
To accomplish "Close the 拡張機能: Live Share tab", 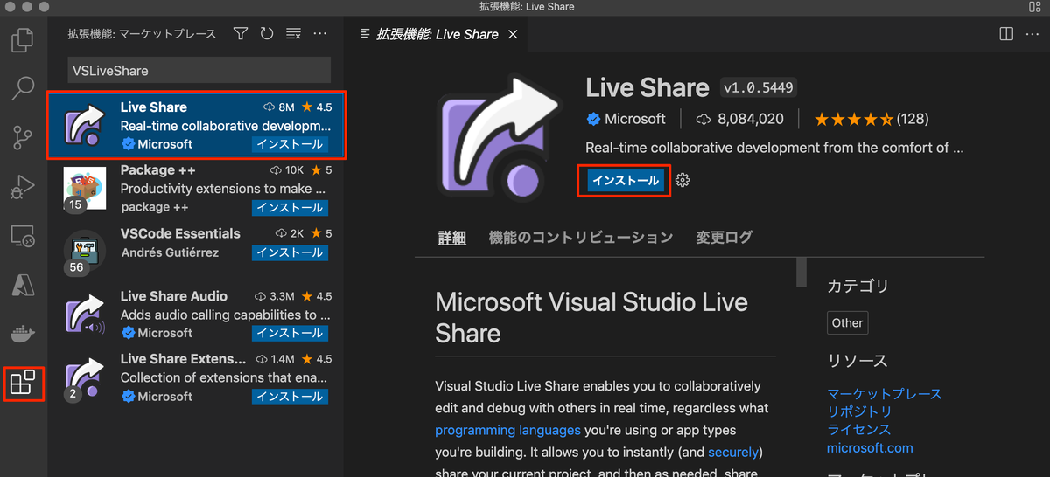I will [513, 35].
